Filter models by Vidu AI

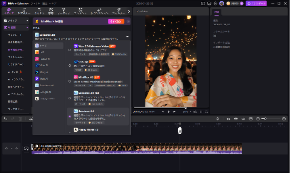49,65
